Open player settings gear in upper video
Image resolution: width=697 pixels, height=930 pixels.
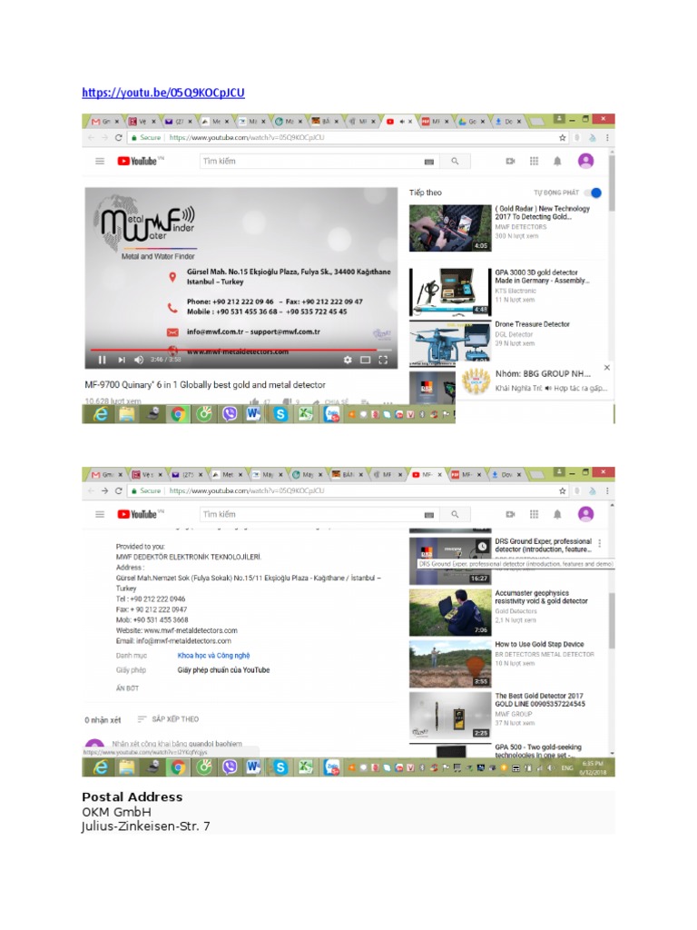[x=348, y=360]
